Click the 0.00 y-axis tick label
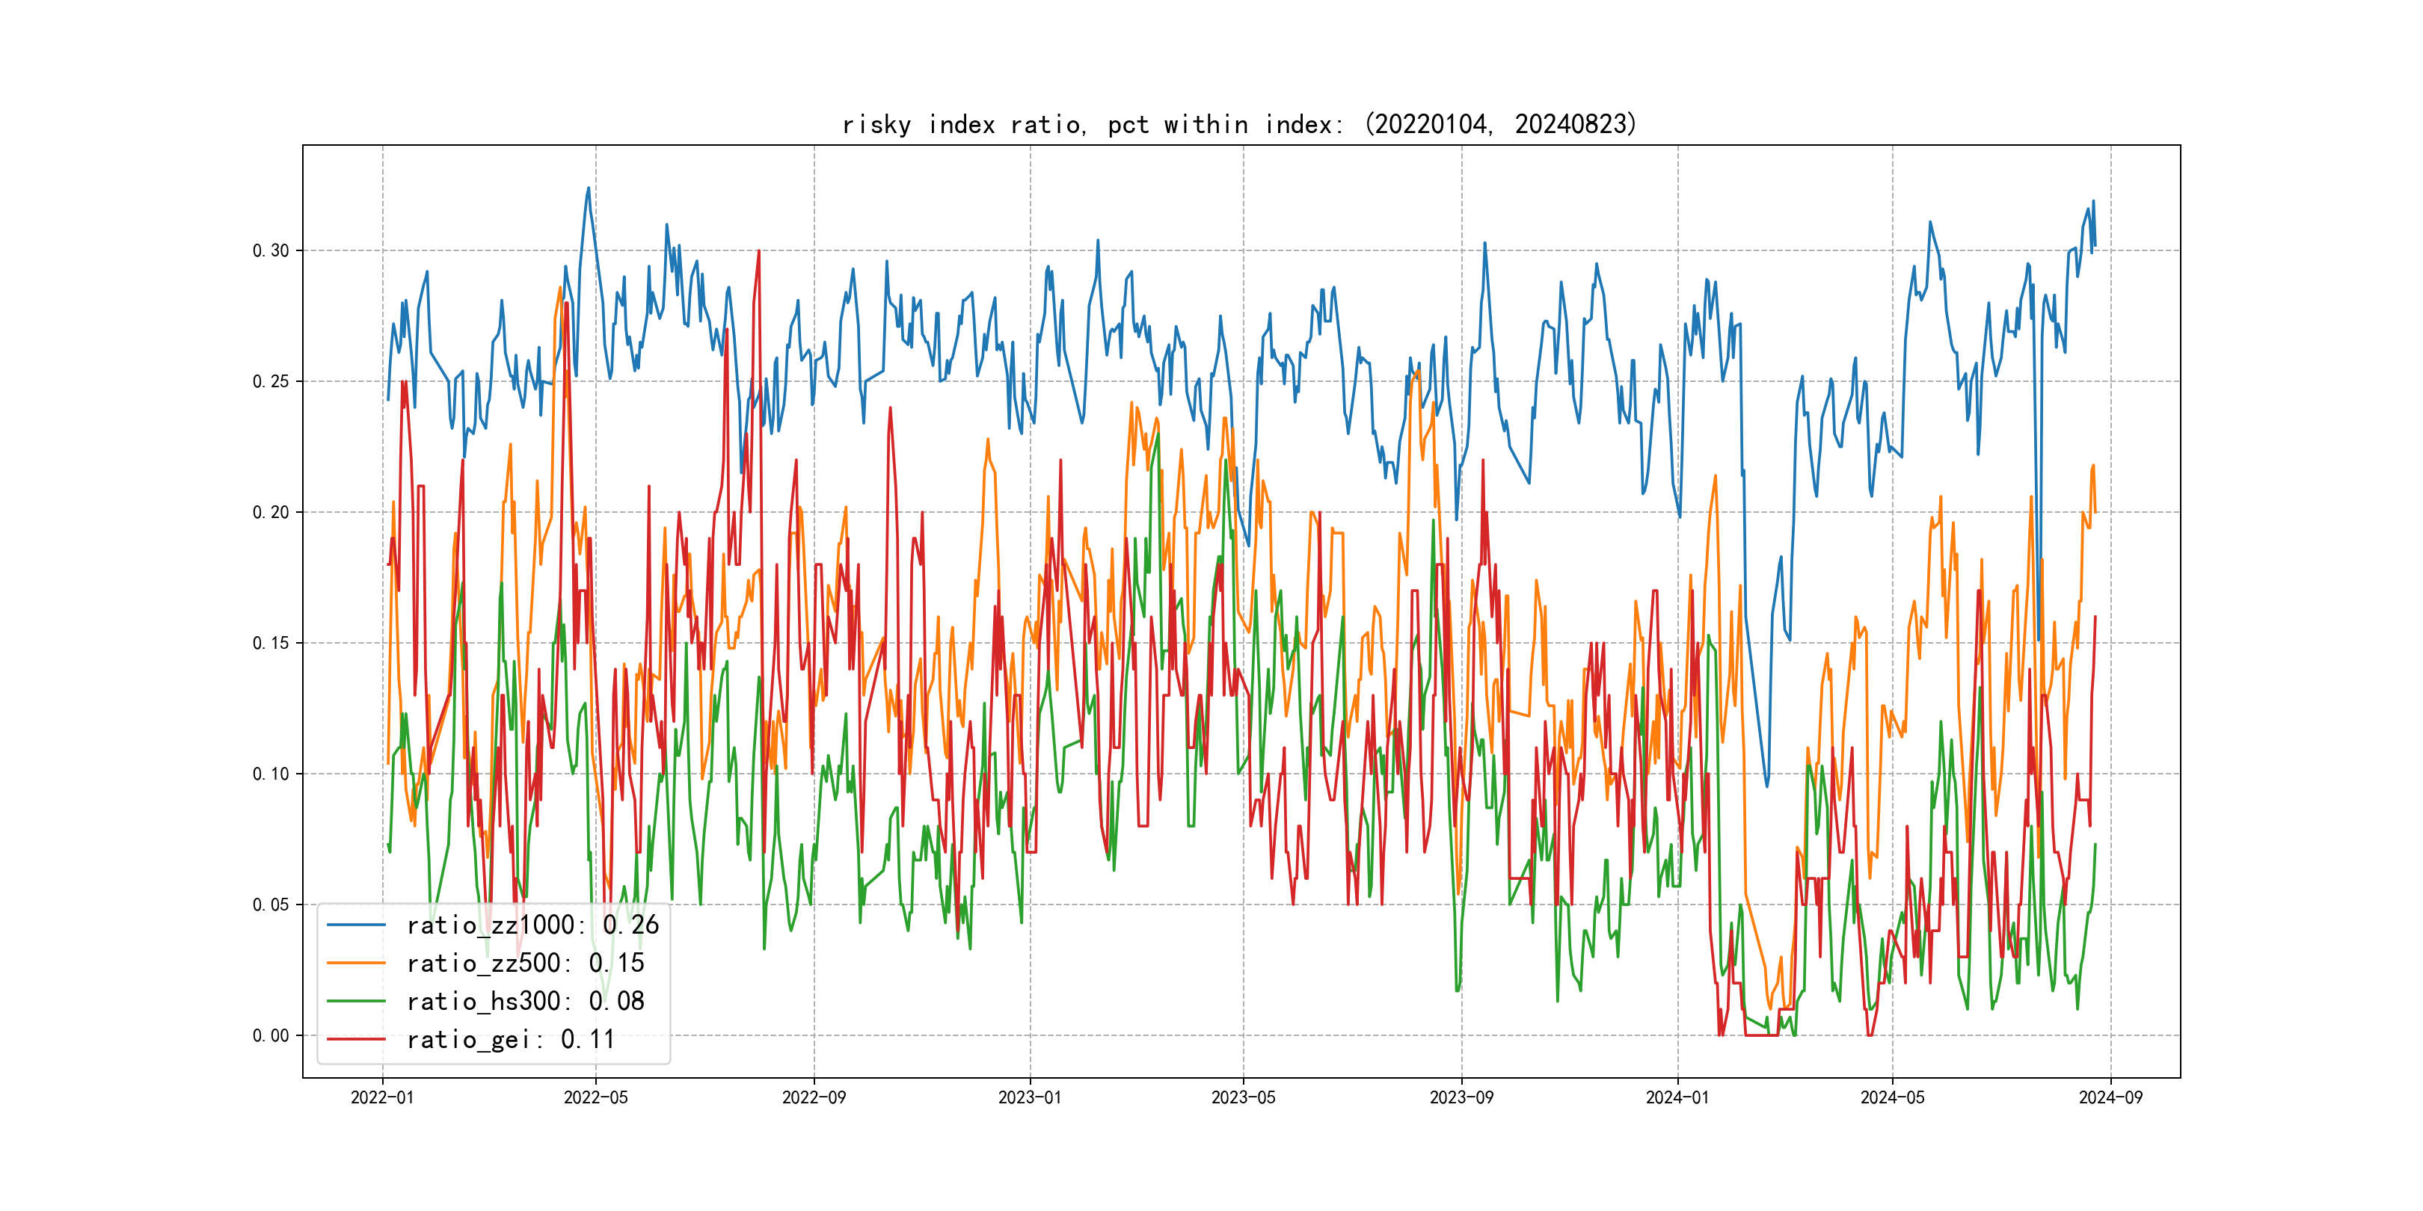 click(x=271, y=1036)
